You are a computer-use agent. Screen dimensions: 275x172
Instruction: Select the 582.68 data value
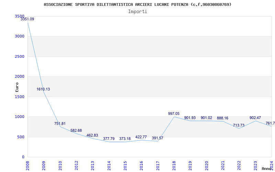[x=76, y=131]
